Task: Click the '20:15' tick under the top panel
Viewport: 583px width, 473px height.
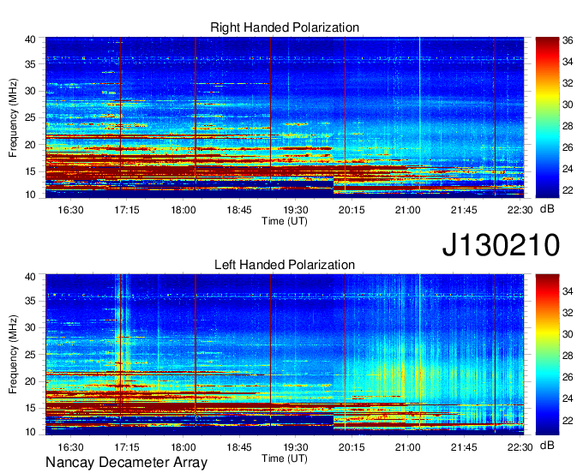Action: click(352, 210)
